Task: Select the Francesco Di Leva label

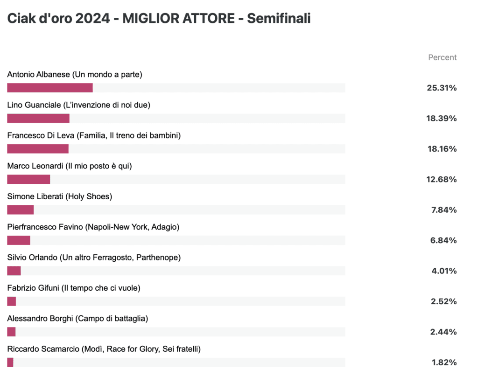Action: click(x=94, y=136)
